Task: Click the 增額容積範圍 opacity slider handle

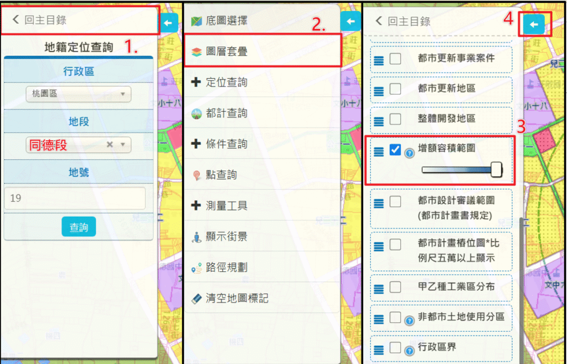Action: [497, 170]
